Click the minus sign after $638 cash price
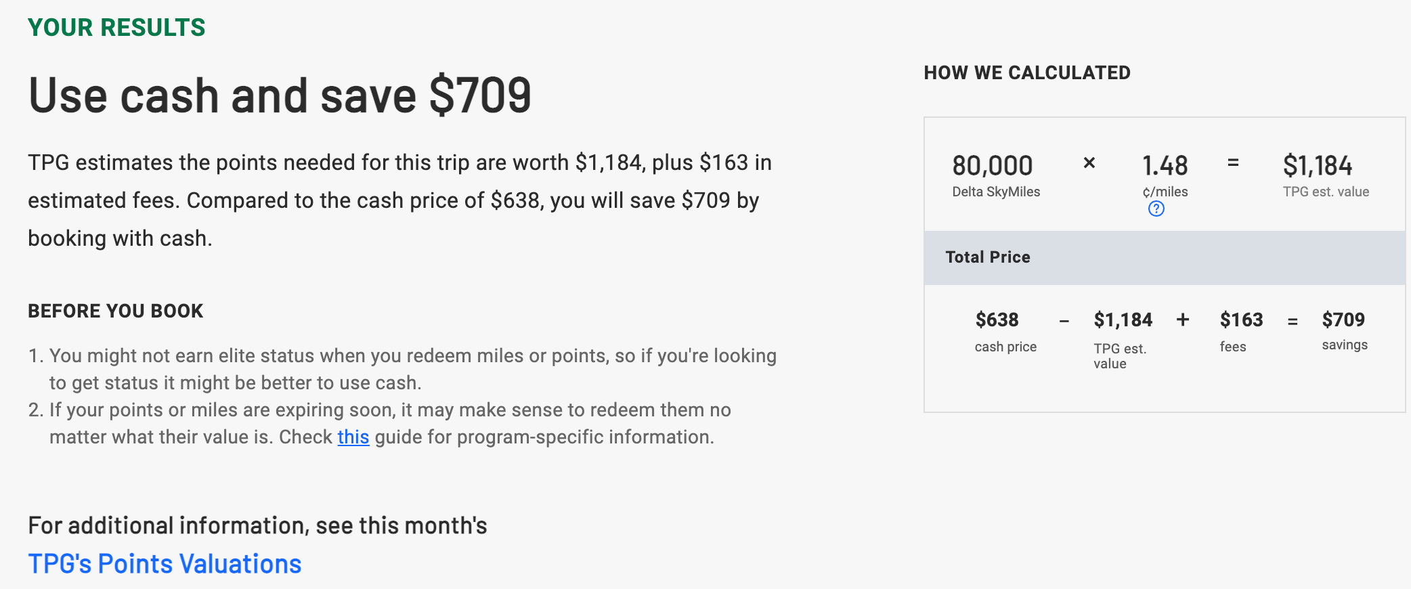The image size is (1411, 589). (1064, 322)
